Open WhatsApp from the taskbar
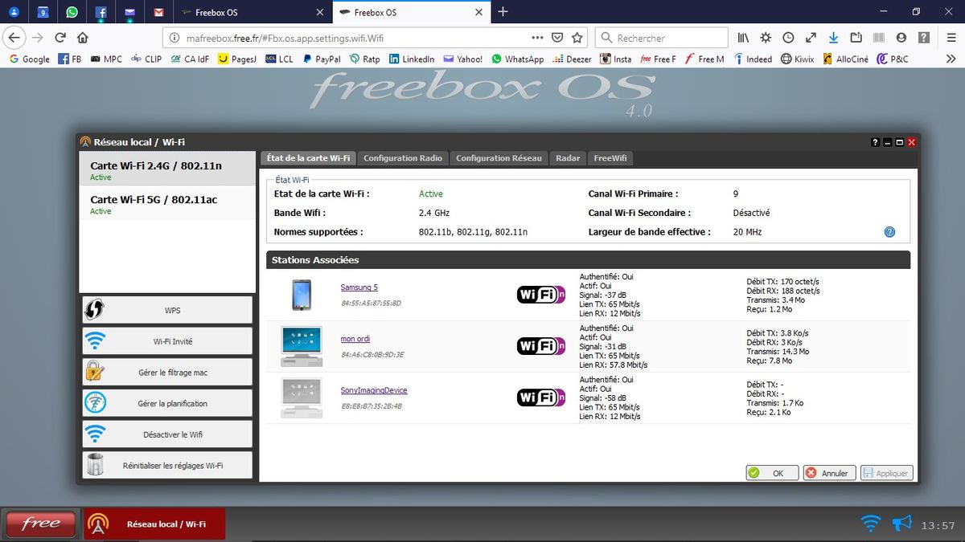This screenshot has width=965, height=542. (x=71, y=12)
